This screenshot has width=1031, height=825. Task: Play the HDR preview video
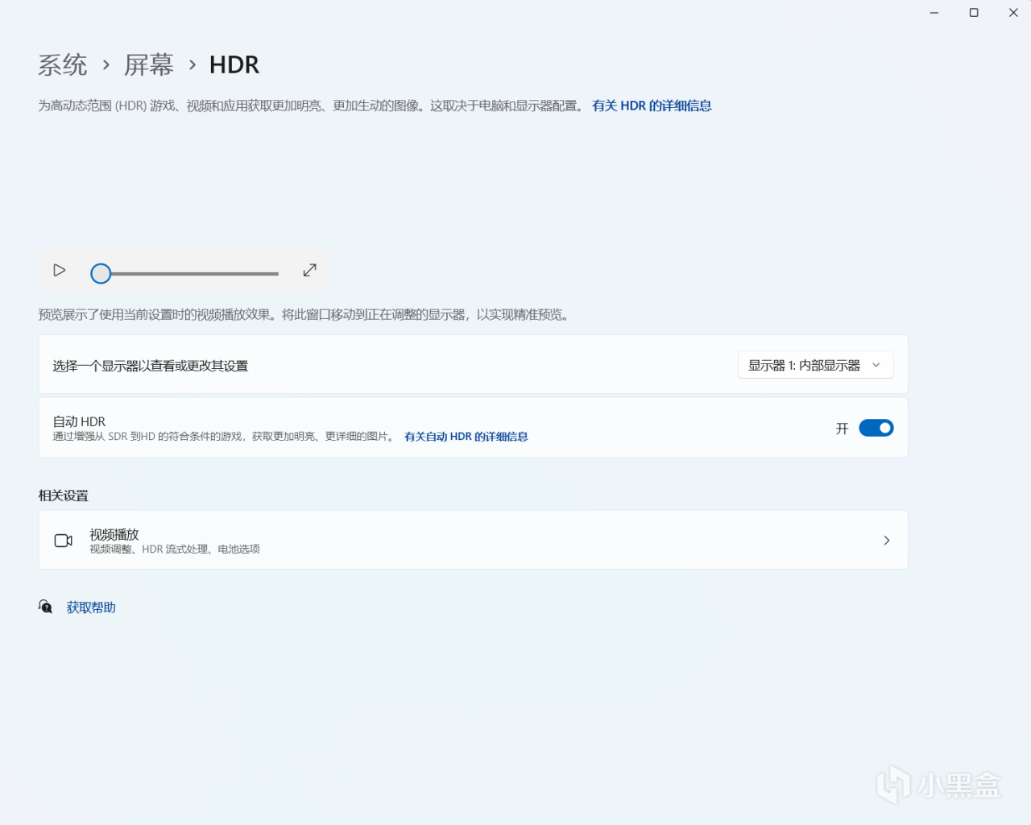pyautogui.click(x=60, y=271)
